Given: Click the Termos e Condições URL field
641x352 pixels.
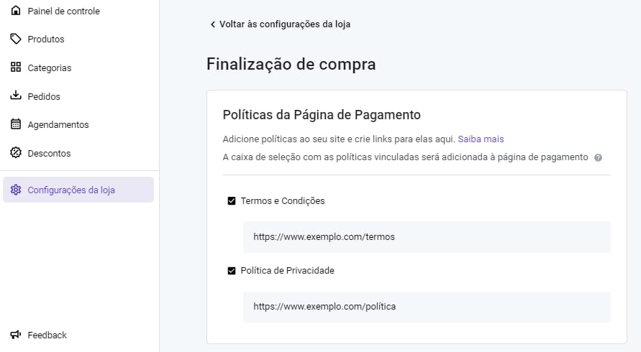Looking at the screenshot, I should point(427,236).
